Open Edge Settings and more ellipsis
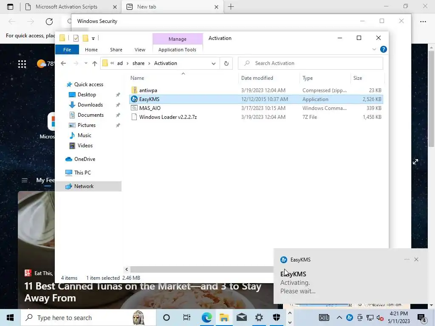 tap(423, 21)
